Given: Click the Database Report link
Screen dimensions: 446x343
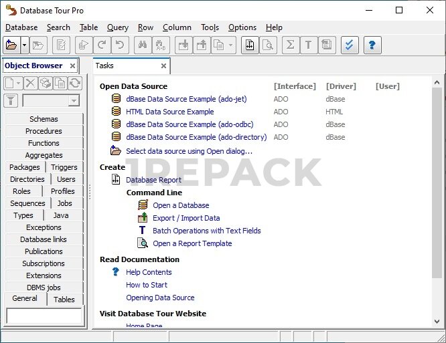Looking at the screenshot, I should click(x=153, y=180).
